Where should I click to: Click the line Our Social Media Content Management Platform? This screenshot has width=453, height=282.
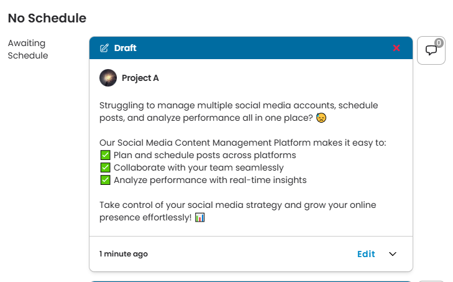click(x=243, y=143)
